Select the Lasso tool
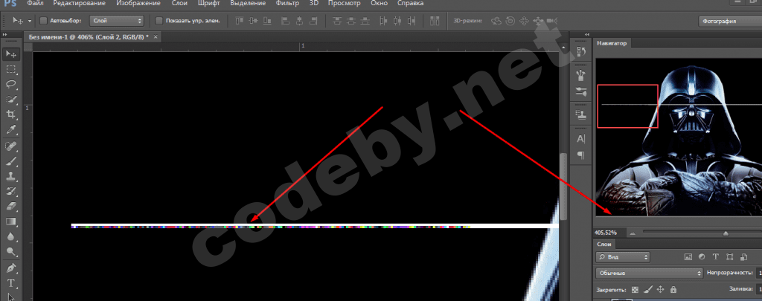Screen dimensions: 762x301 pyautogui.click(x=10, y=85)
